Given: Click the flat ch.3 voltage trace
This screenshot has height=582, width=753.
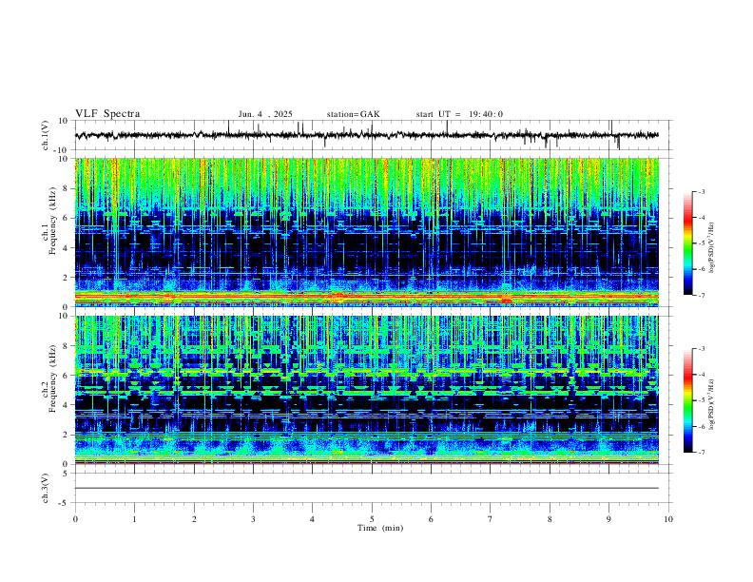Looking at the screenshot, I should point(367,488).
